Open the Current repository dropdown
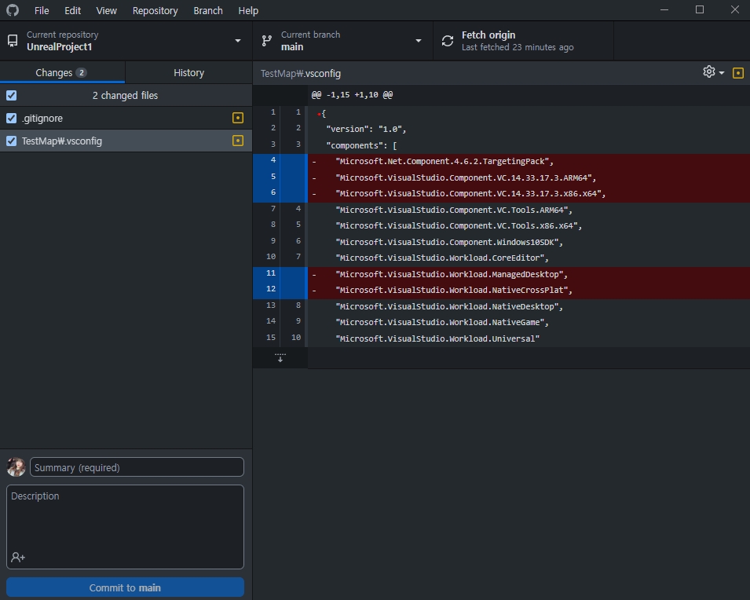 (126, 41)
